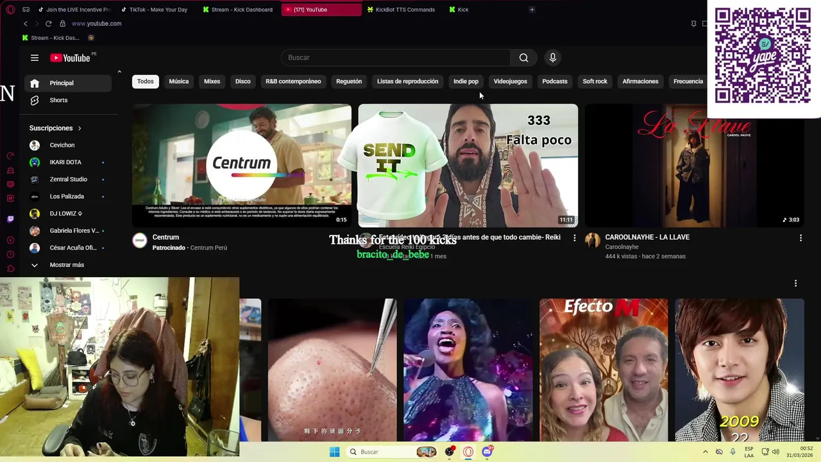The width and height of the screenshot is (821, 462).
Task: Select the Indie pop filter chip
Action: coord(466,81)
